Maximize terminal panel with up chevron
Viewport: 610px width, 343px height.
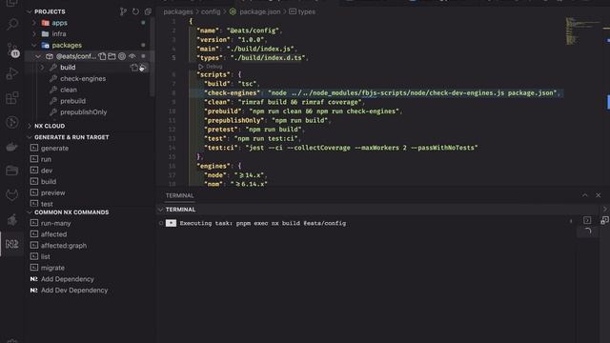tap(584, 195)
